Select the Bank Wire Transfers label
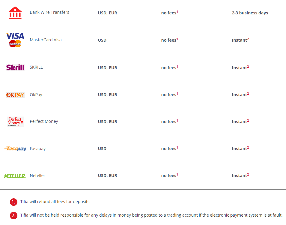This screenshot has width=286, height=225. click(49, 12)
